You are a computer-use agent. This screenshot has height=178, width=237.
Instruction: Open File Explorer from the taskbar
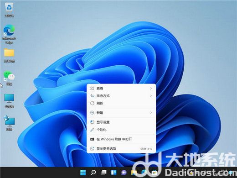coord(134,173)
